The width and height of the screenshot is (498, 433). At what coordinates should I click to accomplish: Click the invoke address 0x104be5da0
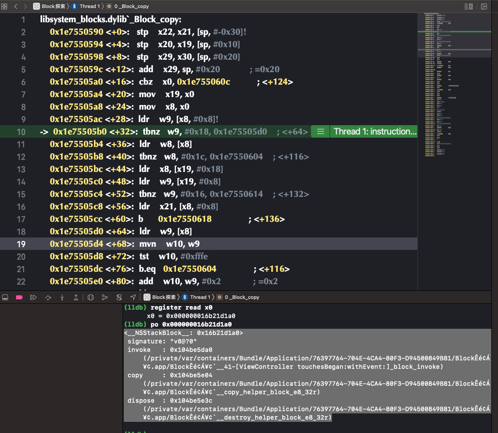191,350
